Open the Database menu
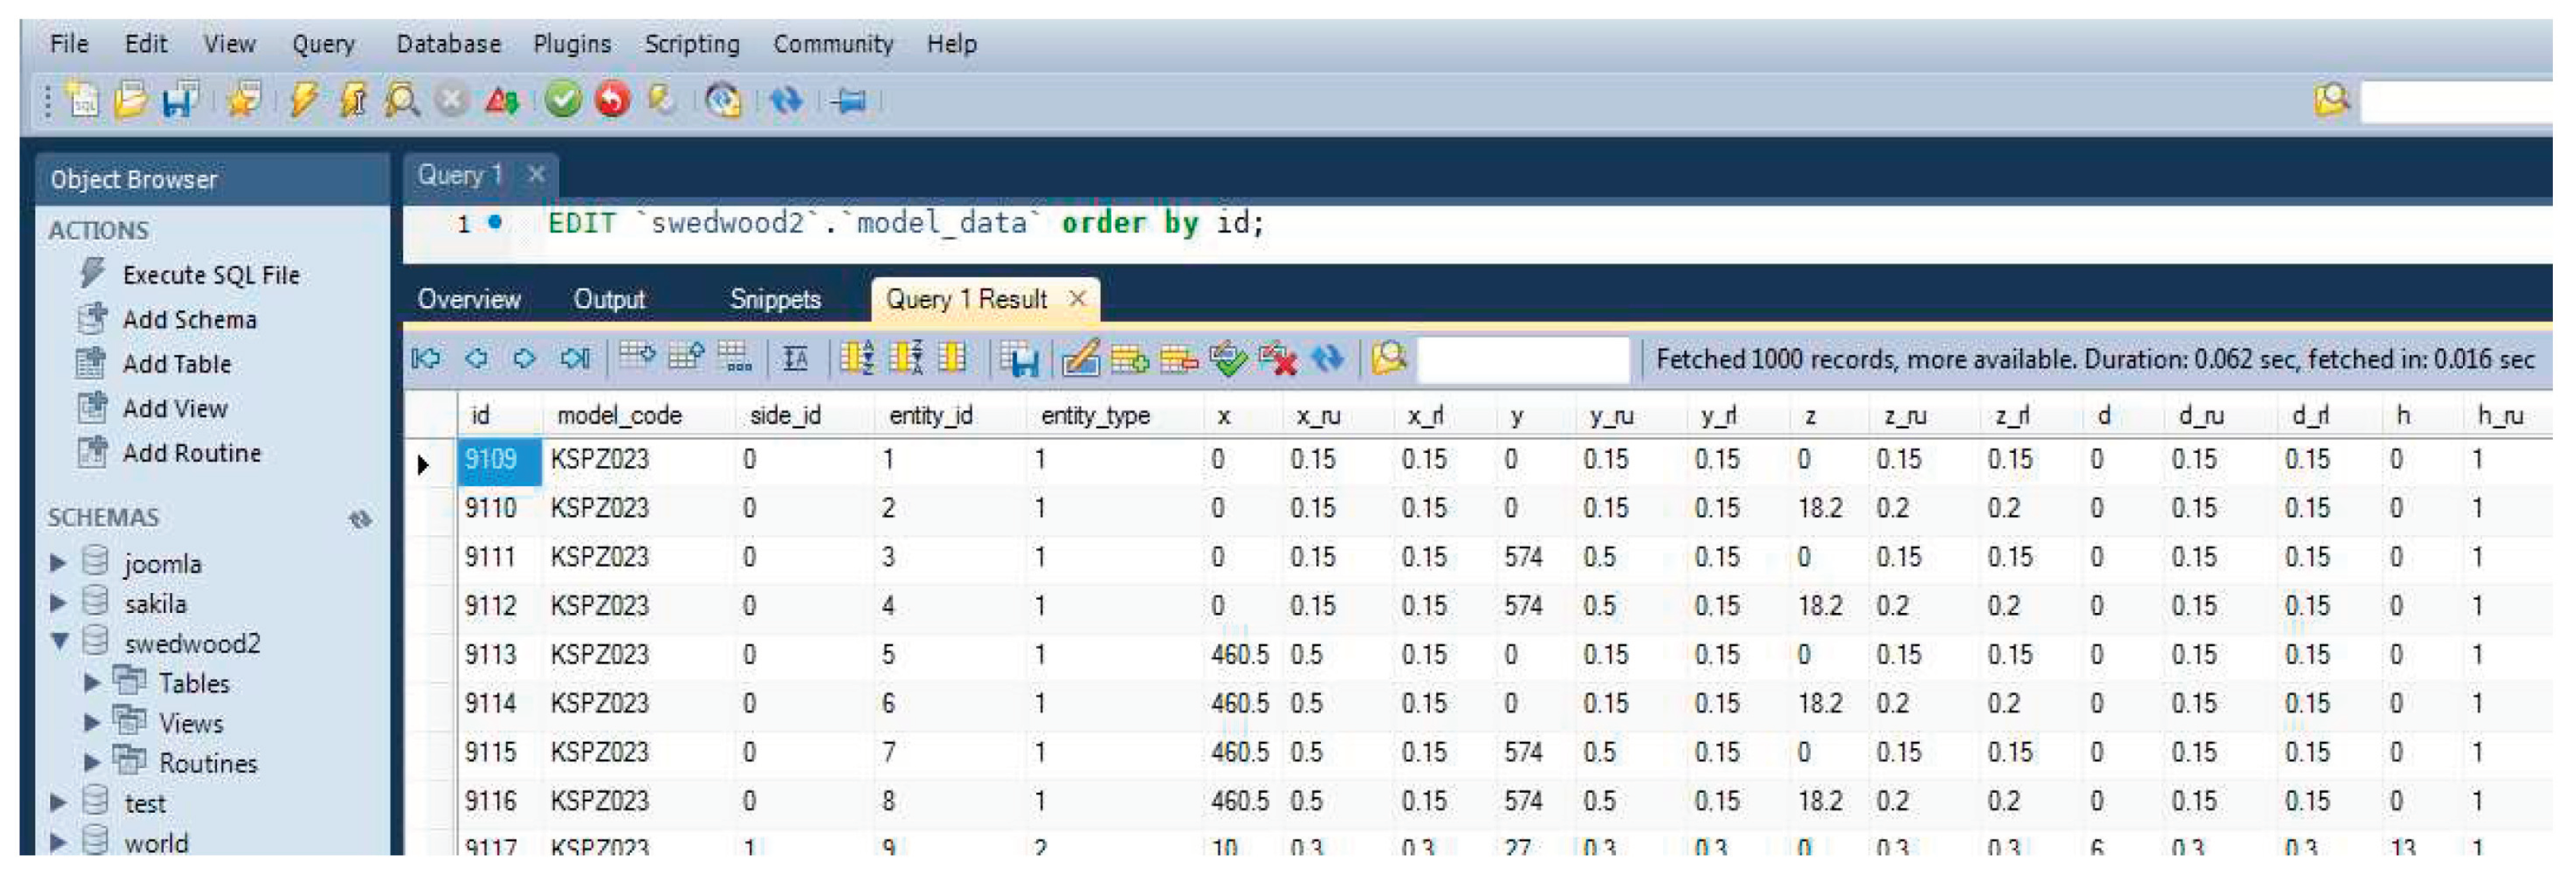This screenshot has width=2576, height=892. click(x=448, y=44)
